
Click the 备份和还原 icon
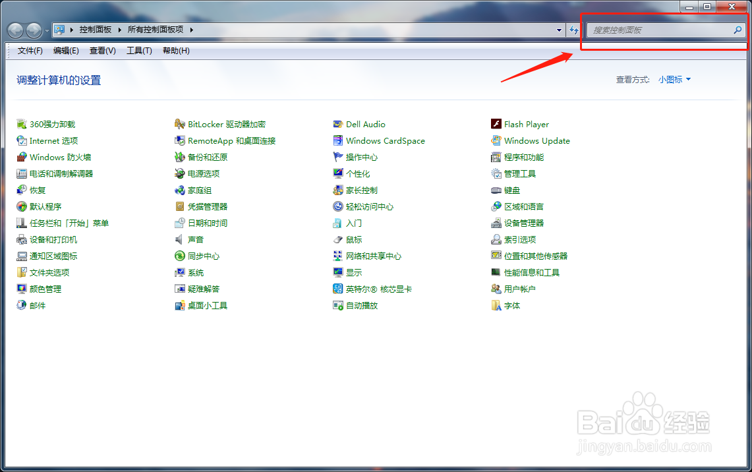click(180, 158)
